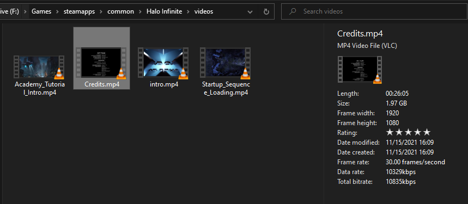The height and width of the screenshot is (204, 468).
Task: Click the Frame width value 1920
Action: [x=392, y=113]
